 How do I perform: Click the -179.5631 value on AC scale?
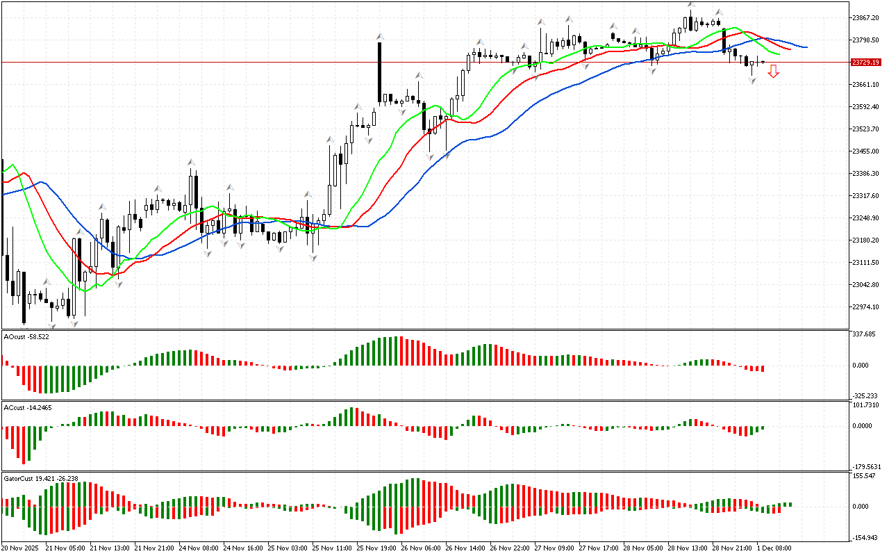[867, 466]
